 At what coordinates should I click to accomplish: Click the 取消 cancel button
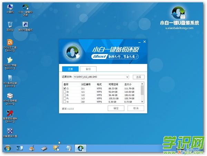(136, 108)
